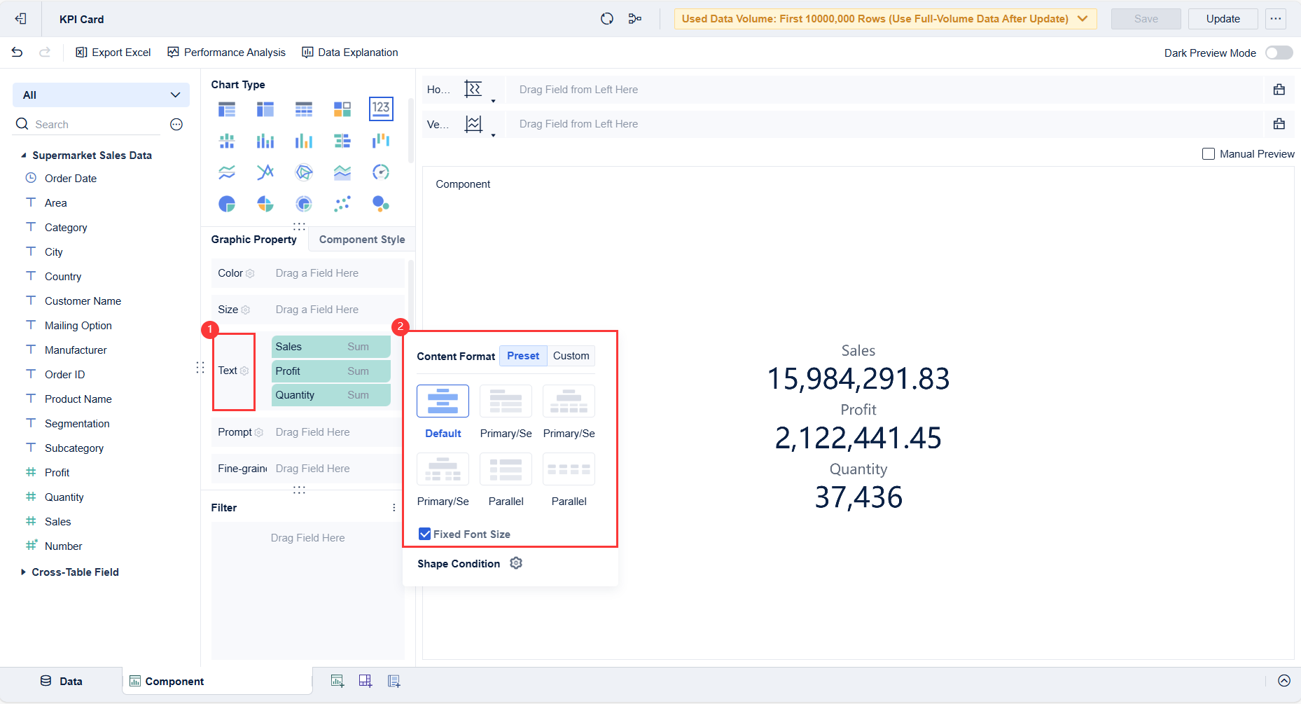Open the Used Data Volume dropdown
1301x704 pixels.
(x=1082, y=19)
